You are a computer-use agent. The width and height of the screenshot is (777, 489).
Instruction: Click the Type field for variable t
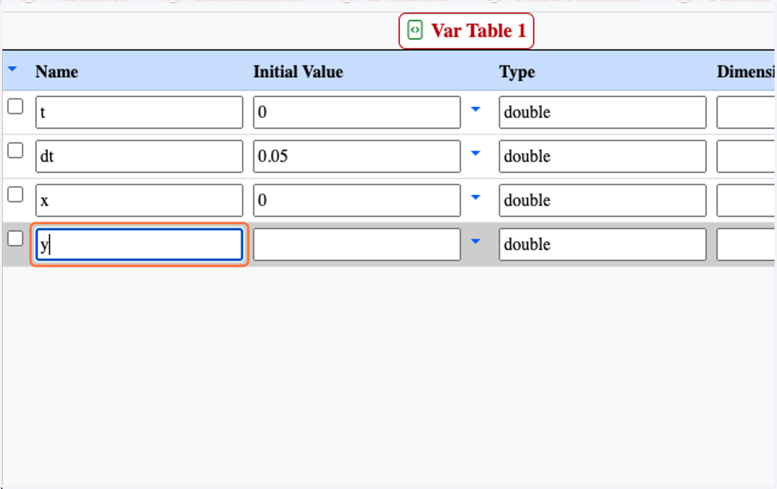(603, 113)
